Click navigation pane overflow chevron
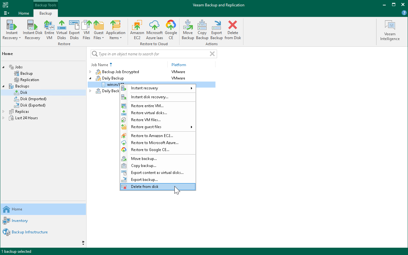Image resolution: width=408 pixels, height=255 pixels. (83, 243)
